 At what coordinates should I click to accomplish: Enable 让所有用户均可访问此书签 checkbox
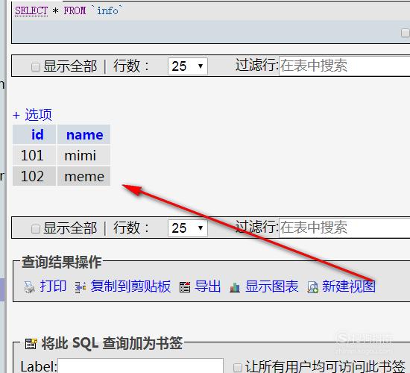(x=238, y=367)
